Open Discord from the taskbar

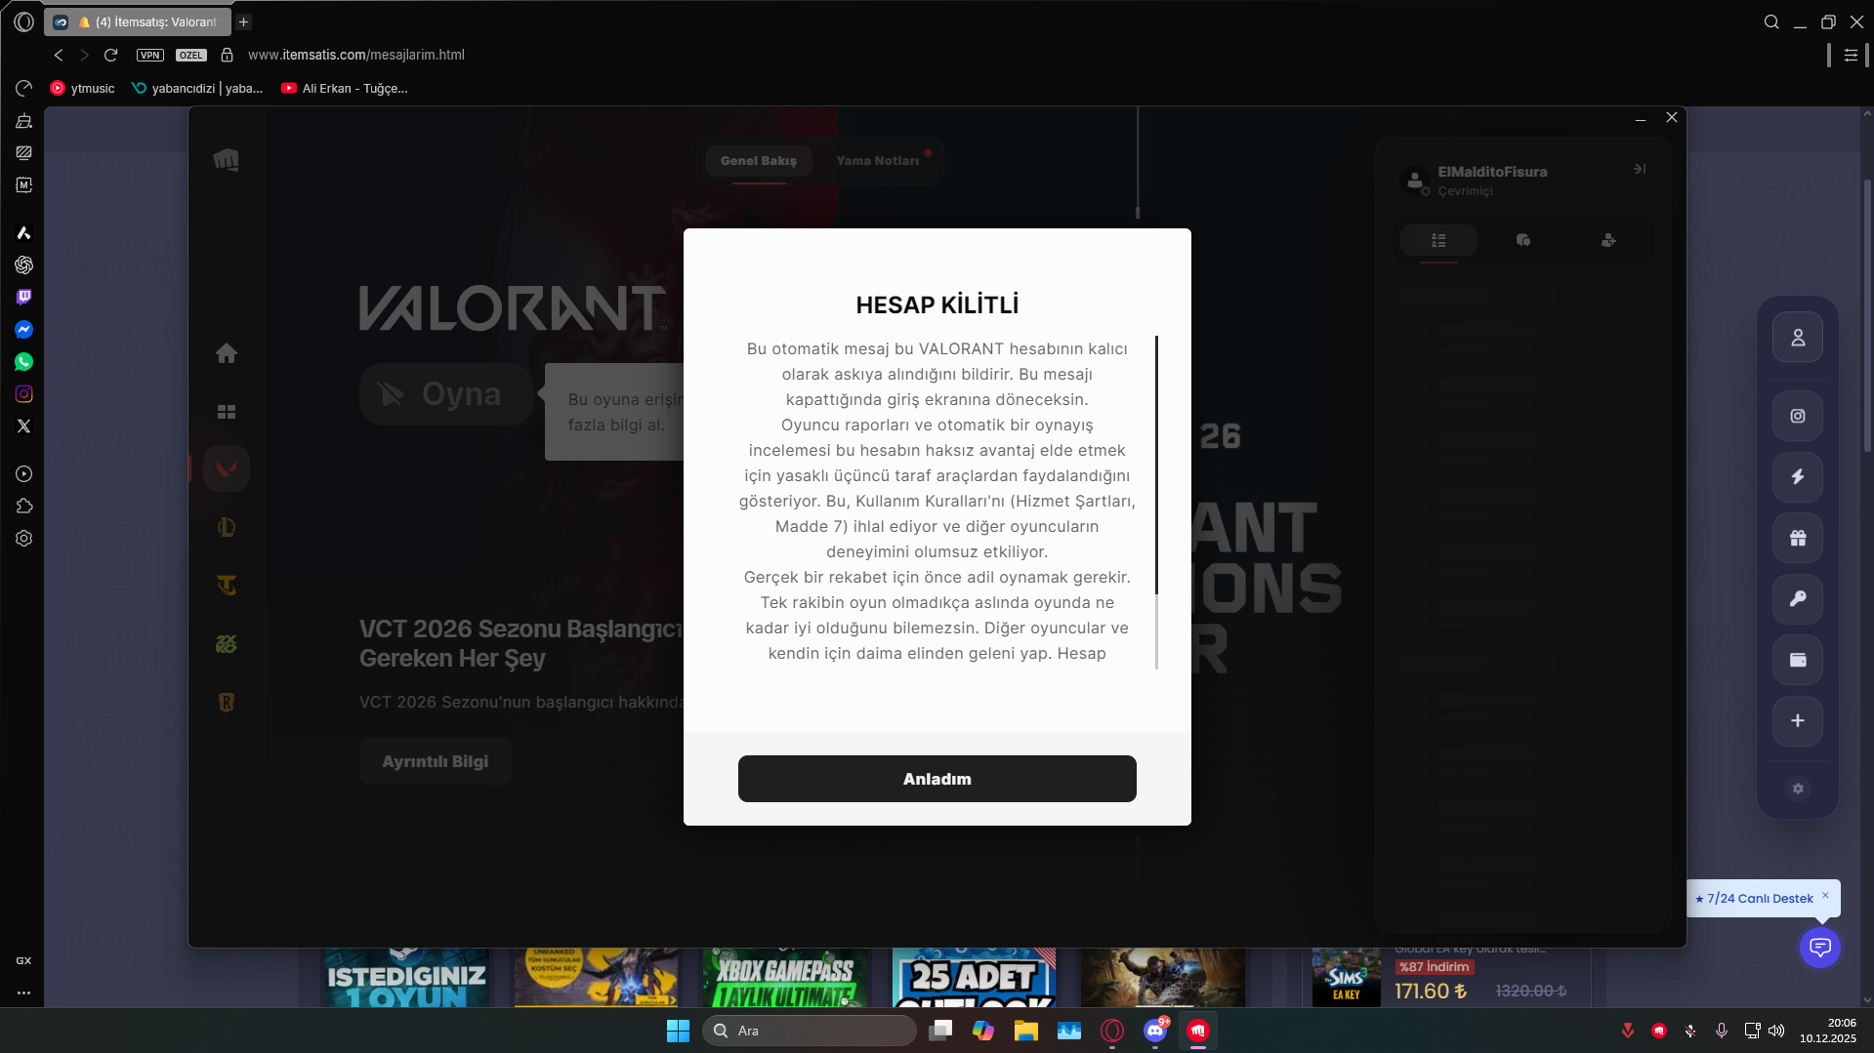(1155, 1031)
